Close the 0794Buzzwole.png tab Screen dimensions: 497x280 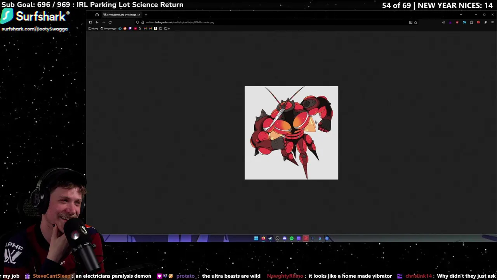(139, 15)
